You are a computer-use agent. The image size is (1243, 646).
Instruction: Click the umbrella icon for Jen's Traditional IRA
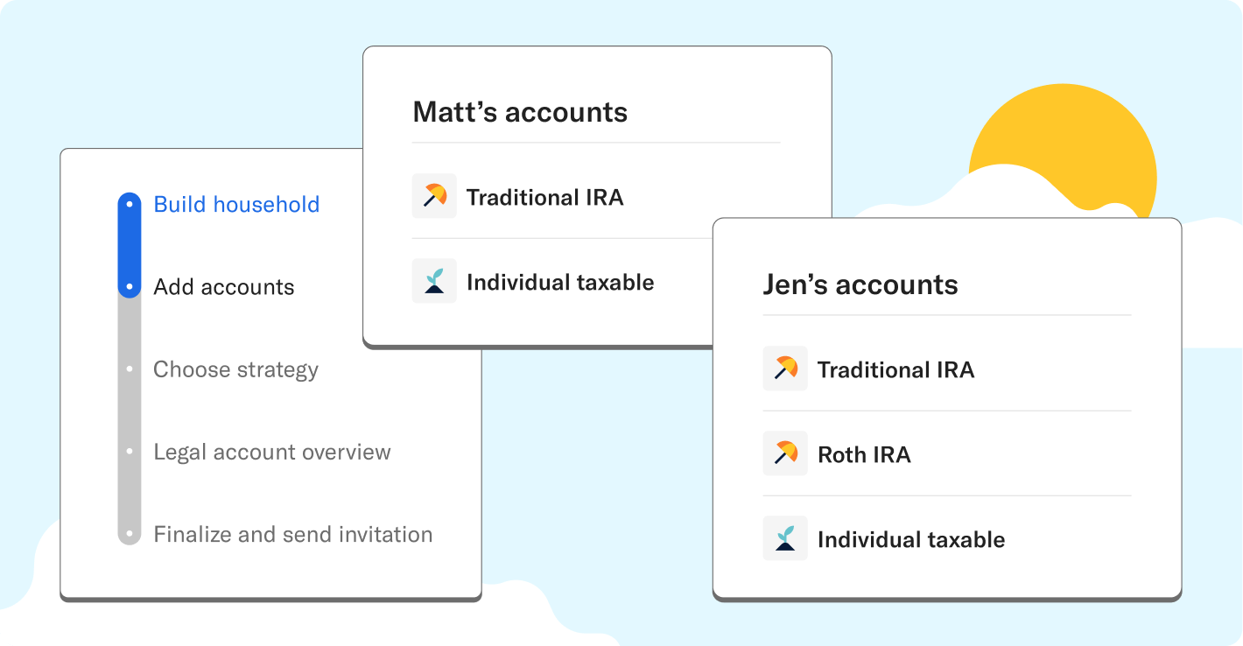784,369
